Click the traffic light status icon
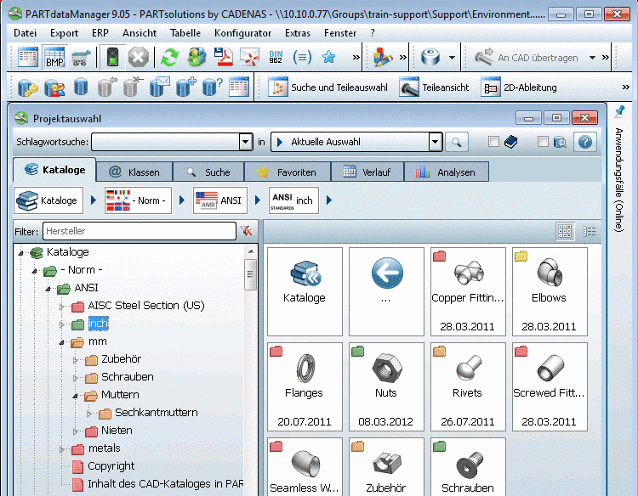Image resolution: width=638 pixels, height=496 pixels. tap(112, 57)
